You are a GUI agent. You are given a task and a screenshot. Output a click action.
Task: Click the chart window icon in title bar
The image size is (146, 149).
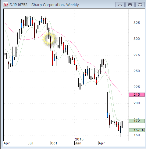[6, 5]
